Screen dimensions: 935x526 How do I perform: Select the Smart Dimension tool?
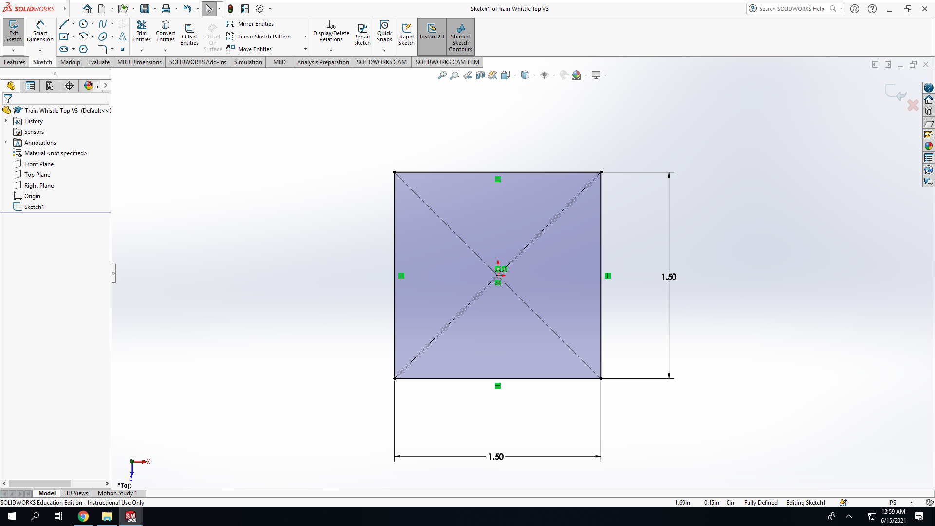tap(40, 32)
